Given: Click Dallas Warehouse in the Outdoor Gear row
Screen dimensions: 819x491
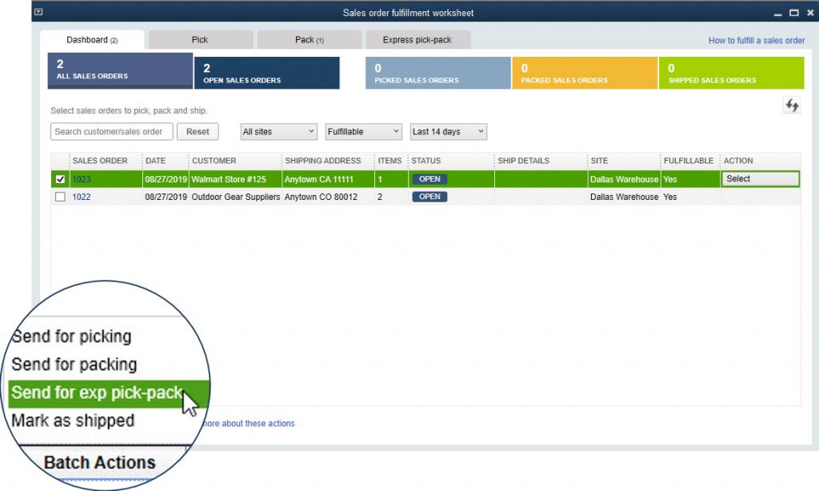Looking at the screenshot, I should 624,197.
